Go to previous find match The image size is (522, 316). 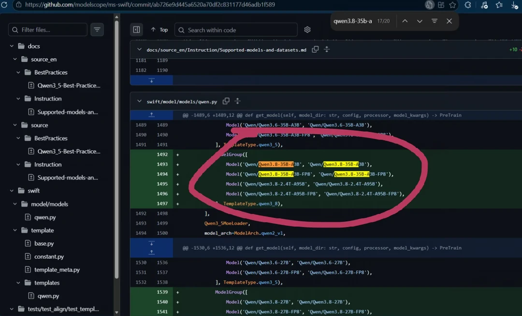[405, 21]
